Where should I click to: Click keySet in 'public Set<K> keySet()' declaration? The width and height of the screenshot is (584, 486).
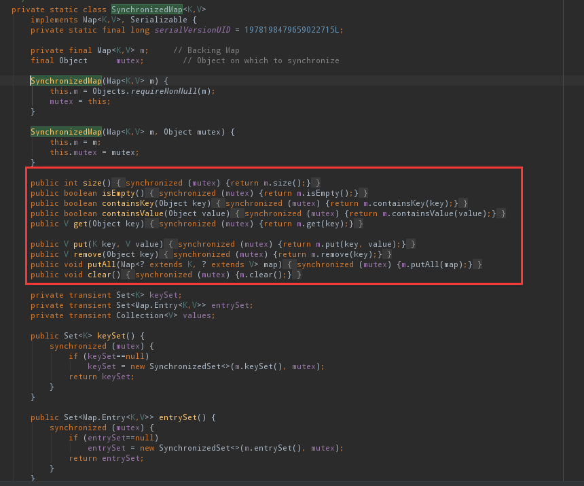click(x=111, y=336)
